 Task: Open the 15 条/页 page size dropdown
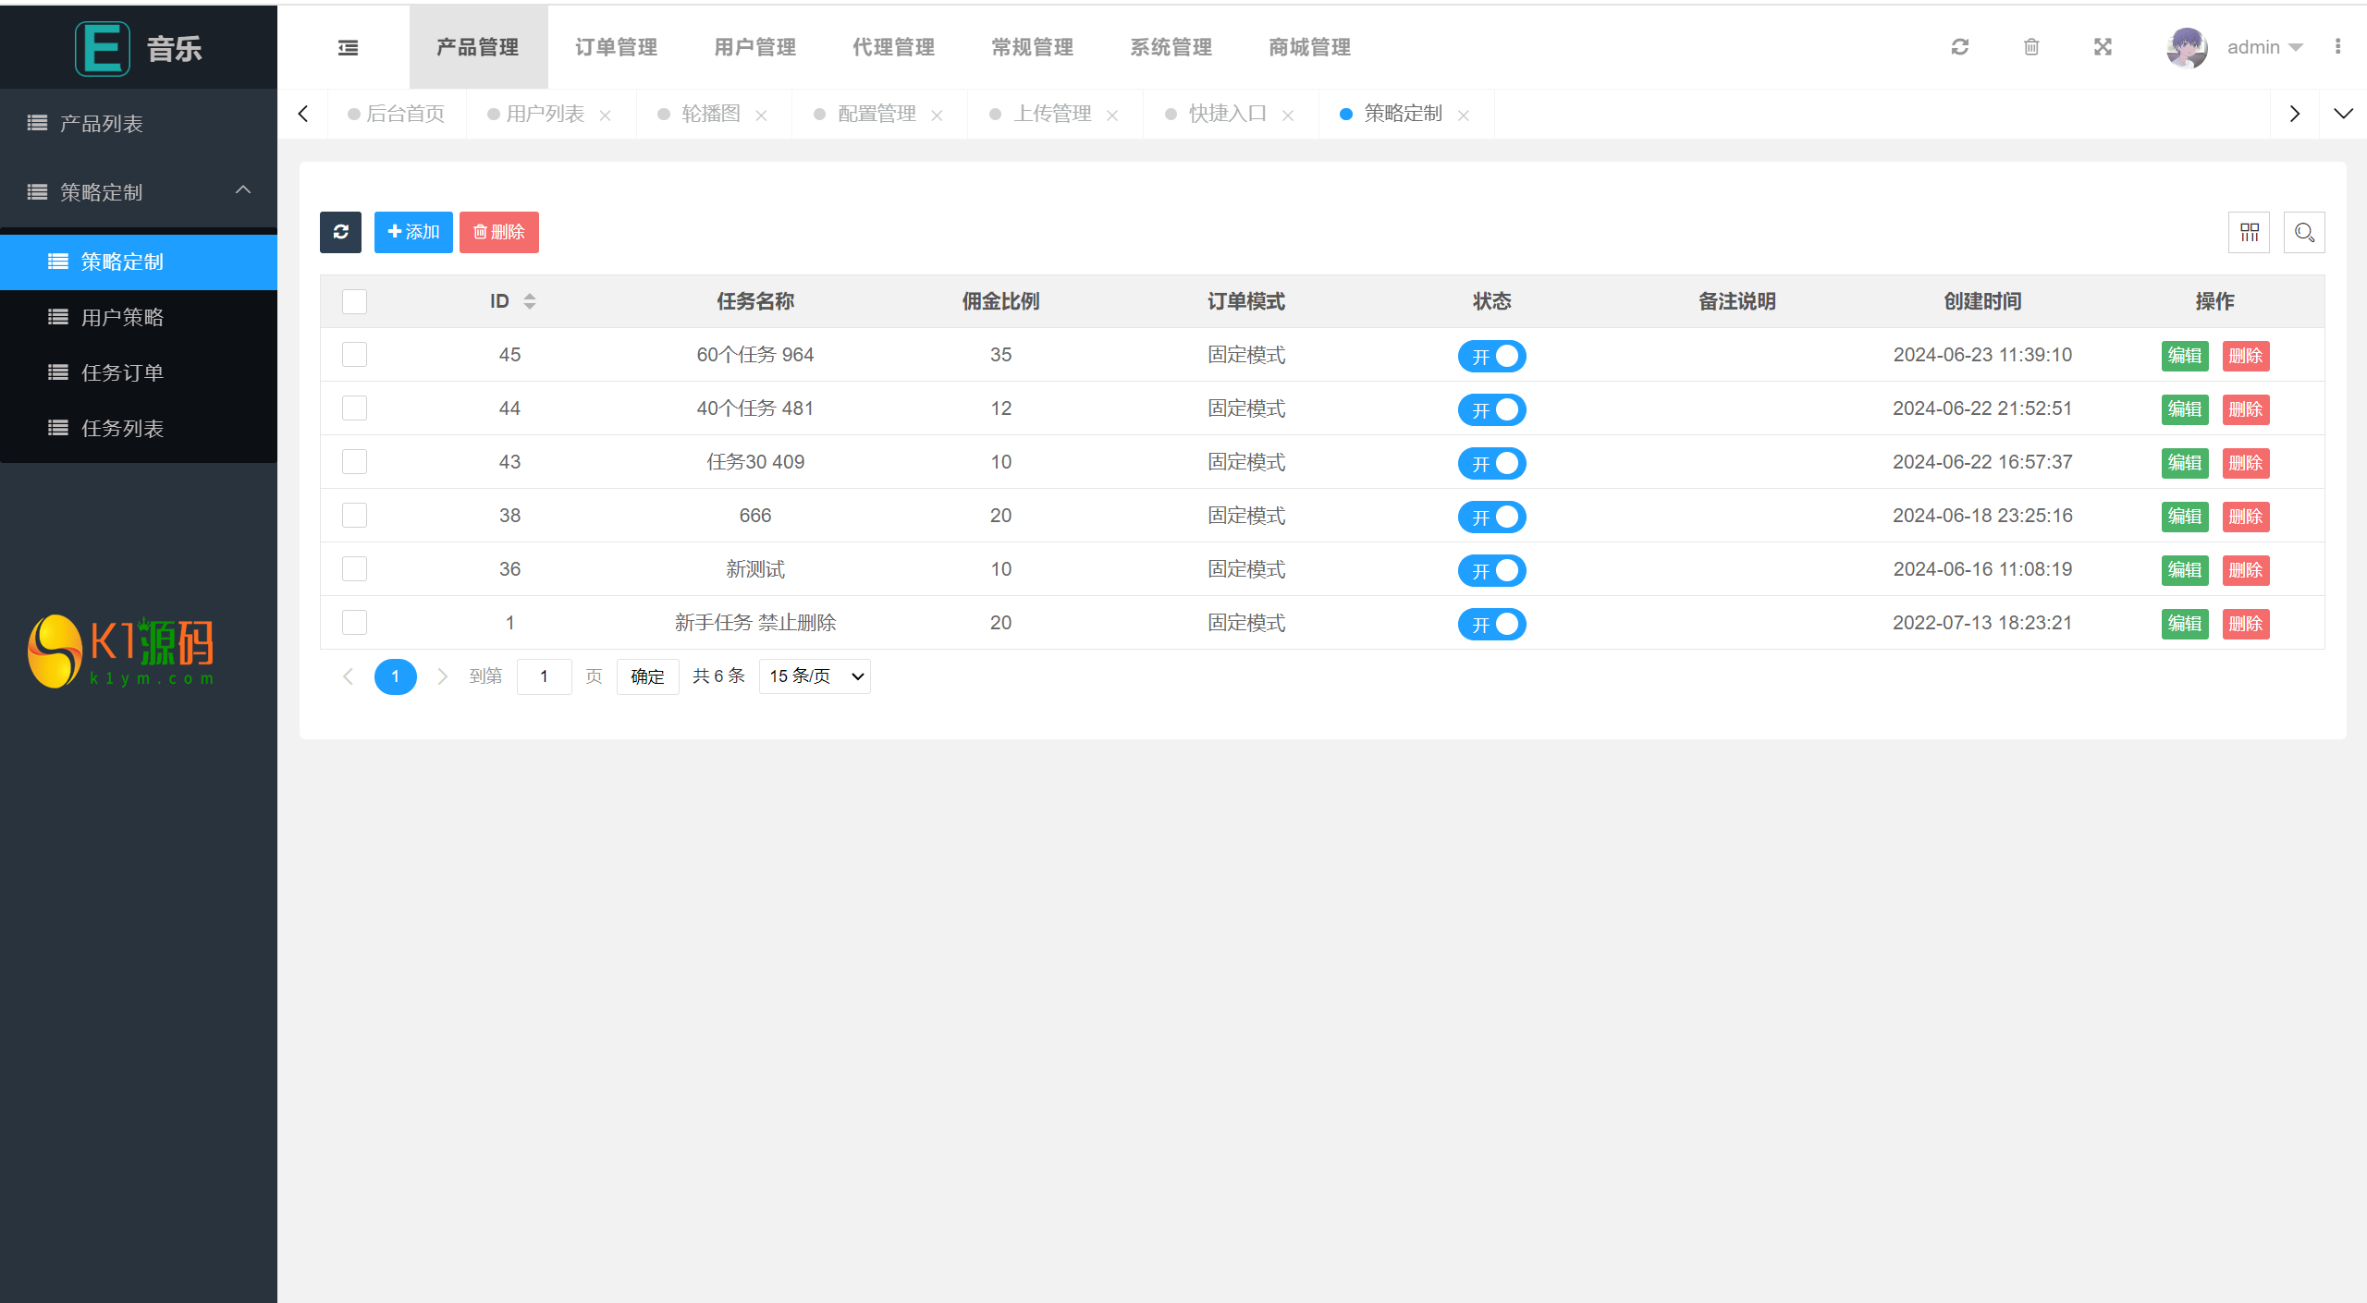pyautogui.click(x=815, y=676)
